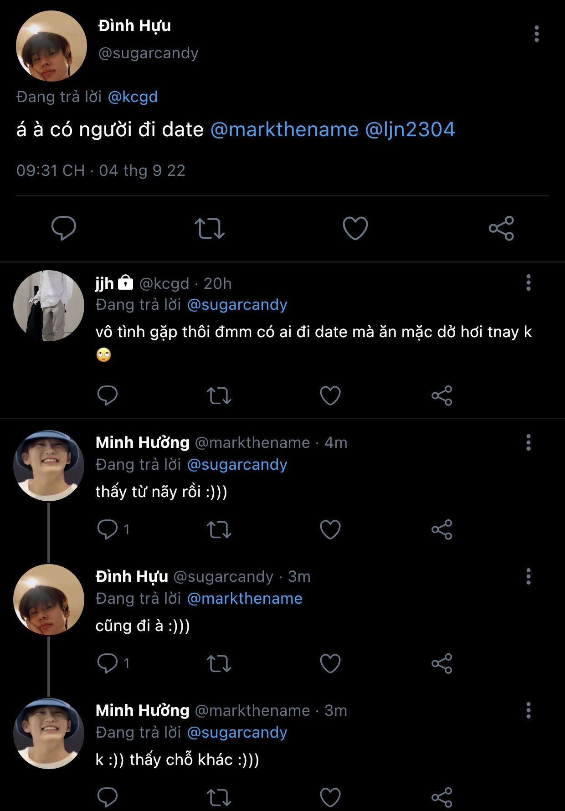Reply to Đình Hựu's main tweet
This screenshot has height=811, width=565.
point(64,228)
